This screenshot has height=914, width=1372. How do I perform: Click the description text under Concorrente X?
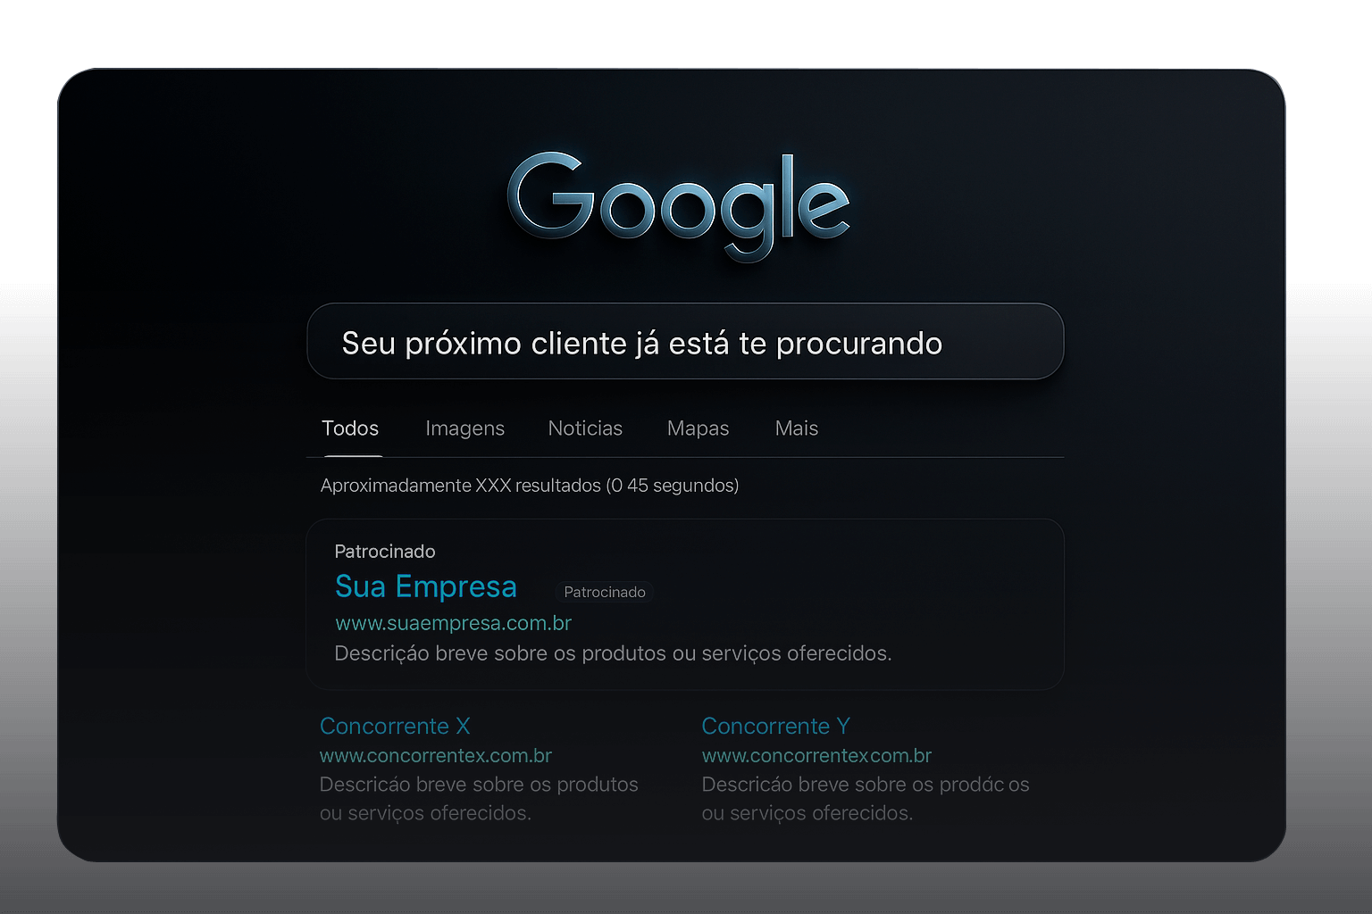pos(479,799)
